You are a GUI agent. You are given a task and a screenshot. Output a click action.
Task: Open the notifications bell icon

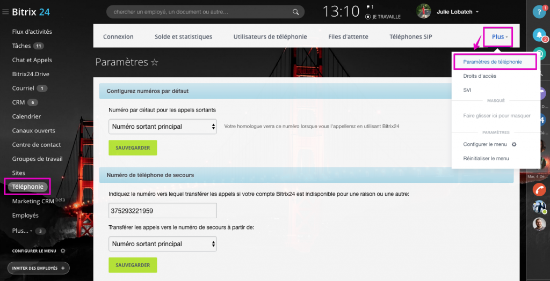coord(539,34)
